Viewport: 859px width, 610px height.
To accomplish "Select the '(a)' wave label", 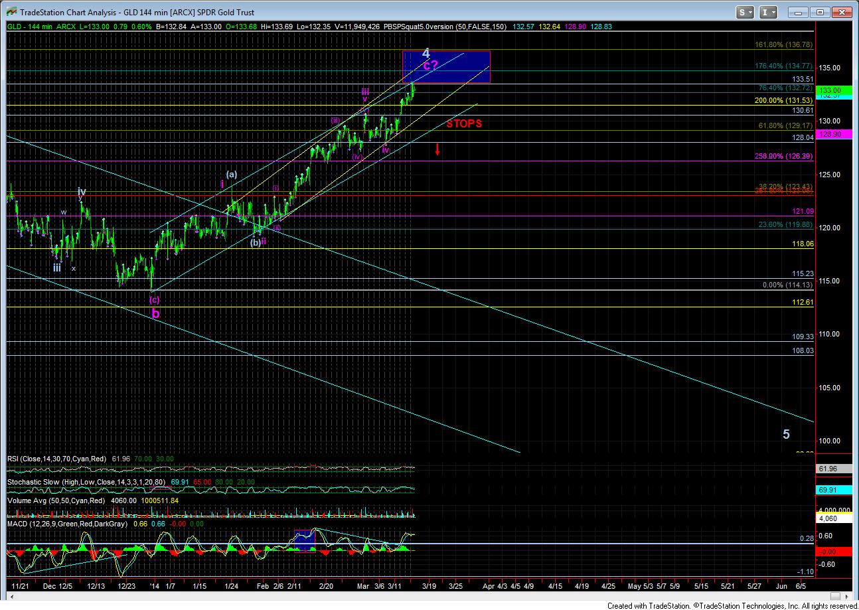I will 231,175.
